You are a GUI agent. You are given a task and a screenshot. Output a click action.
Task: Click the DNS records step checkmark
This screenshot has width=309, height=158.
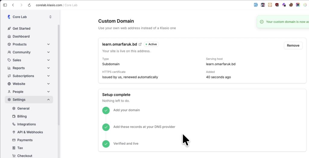coord(106,127)
